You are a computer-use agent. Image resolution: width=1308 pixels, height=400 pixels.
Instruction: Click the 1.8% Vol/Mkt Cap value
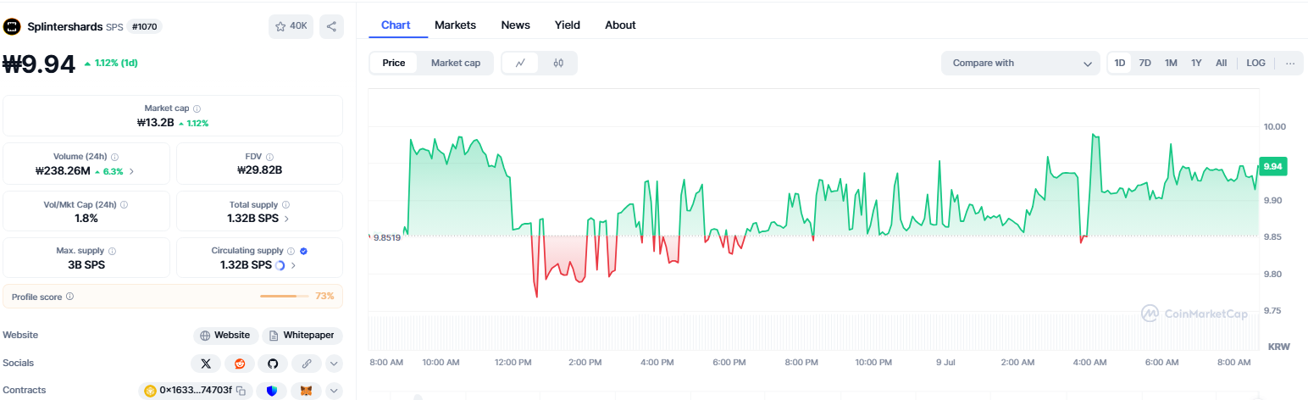click(x=86, y=218)
